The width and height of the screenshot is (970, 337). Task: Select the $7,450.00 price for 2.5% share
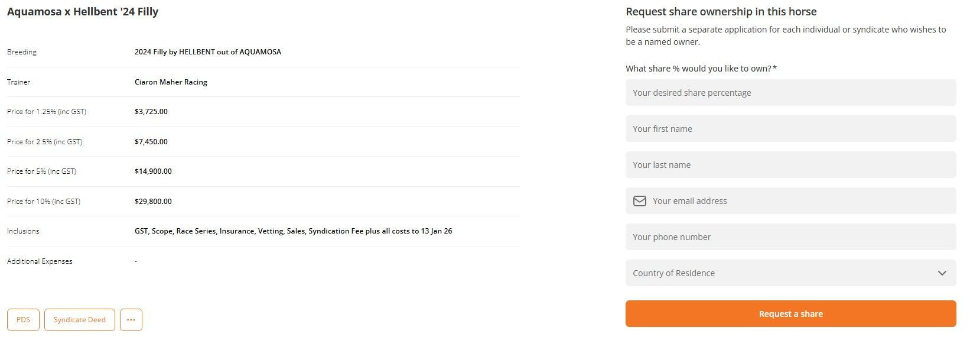(151, 142)
